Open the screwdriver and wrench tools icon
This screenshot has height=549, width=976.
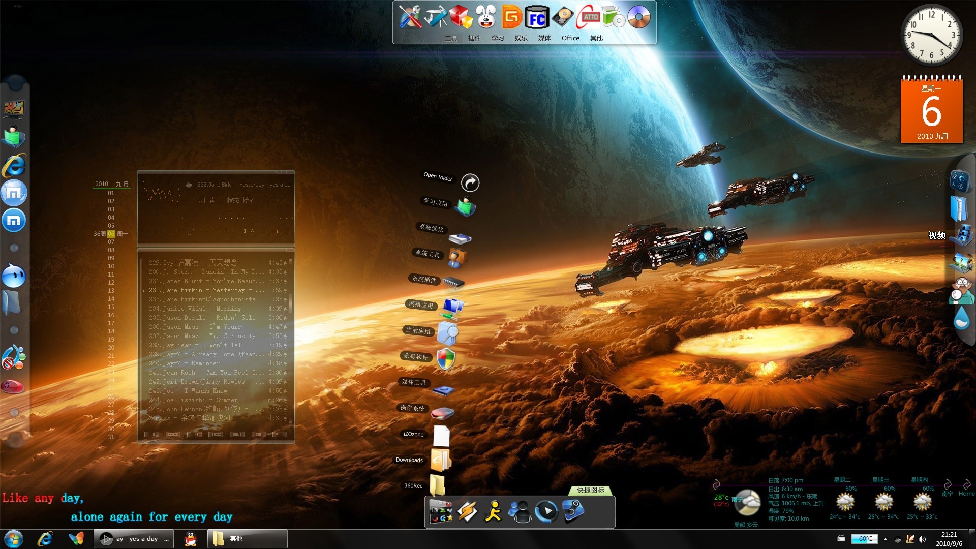pyautogui.click(x=410, y=17)
